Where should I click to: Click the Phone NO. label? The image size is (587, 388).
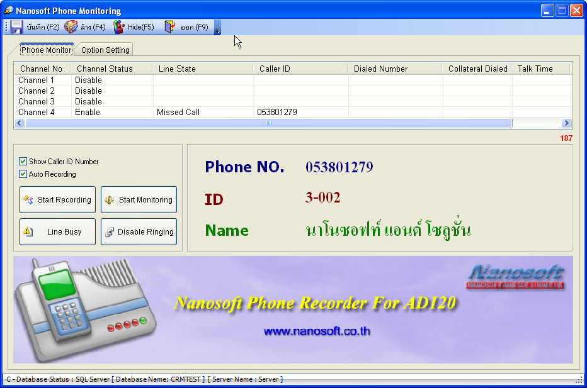tap(244, 167)
